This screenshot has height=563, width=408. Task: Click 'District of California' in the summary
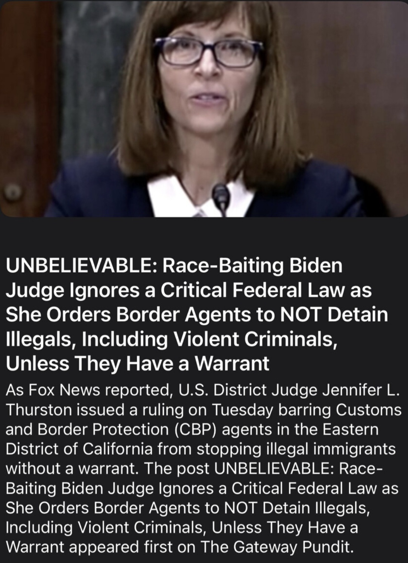[79, 449]
